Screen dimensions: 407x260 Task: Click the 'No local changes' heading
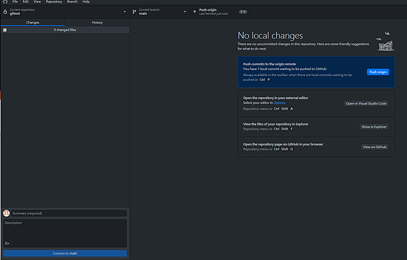270,35
